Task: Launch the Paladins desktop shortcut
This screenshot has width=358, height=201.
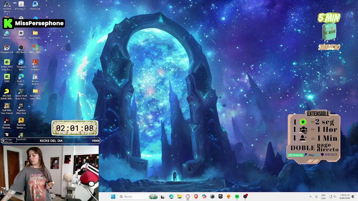Action: tap(7, 35)
